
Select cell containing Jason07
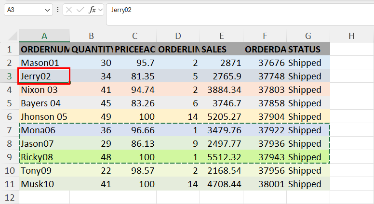[x=44, y=143]
